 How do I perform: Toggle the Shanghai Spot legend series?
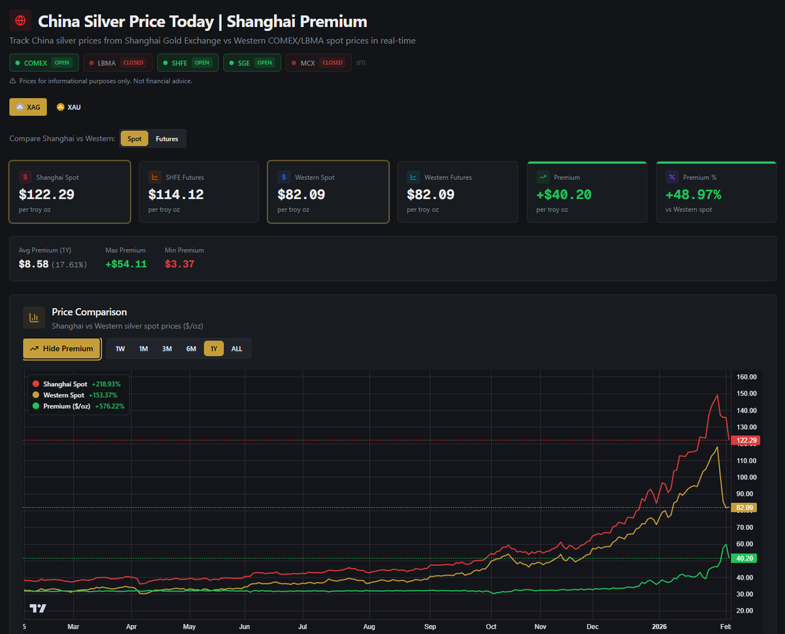click(x=76, y=384)
